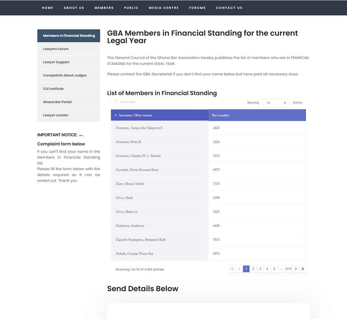Open the Media Centre menu

[164, 8]
